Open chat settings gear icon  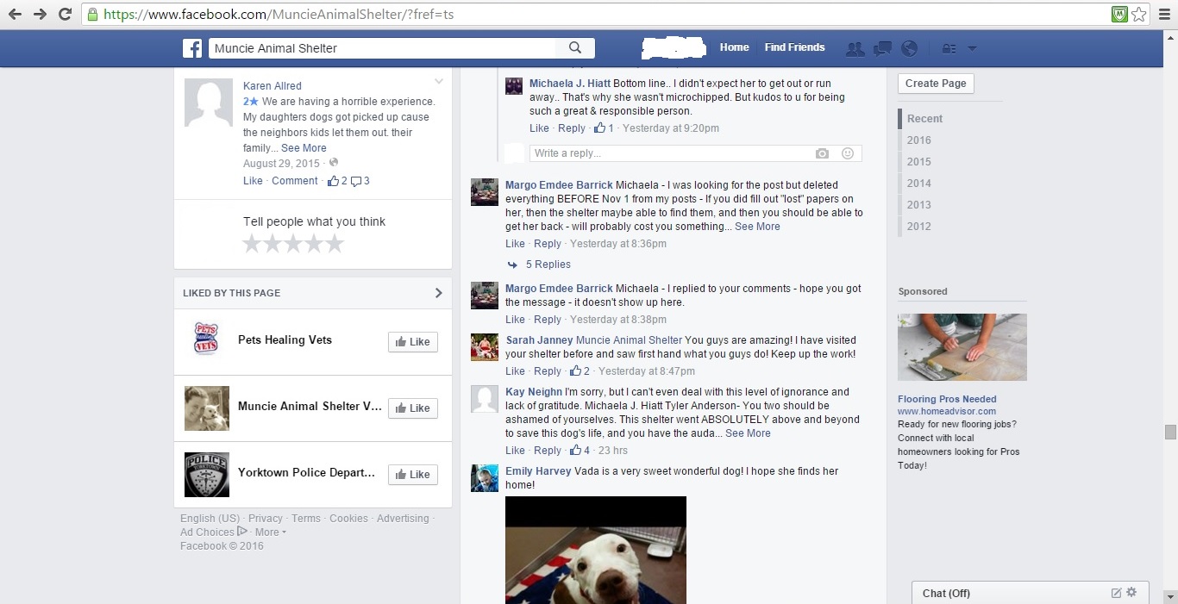(x=1131, y=593)
